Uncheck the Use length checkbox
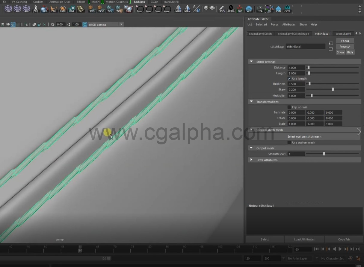364x267 pixels. (289, 79)
